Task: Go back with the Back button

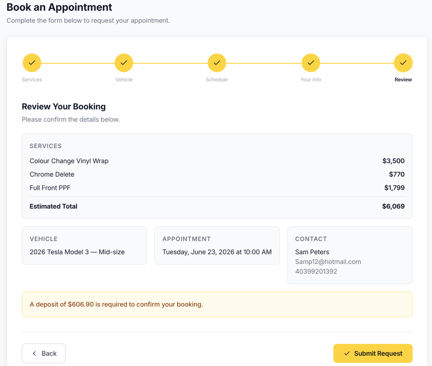Action: 44,353
